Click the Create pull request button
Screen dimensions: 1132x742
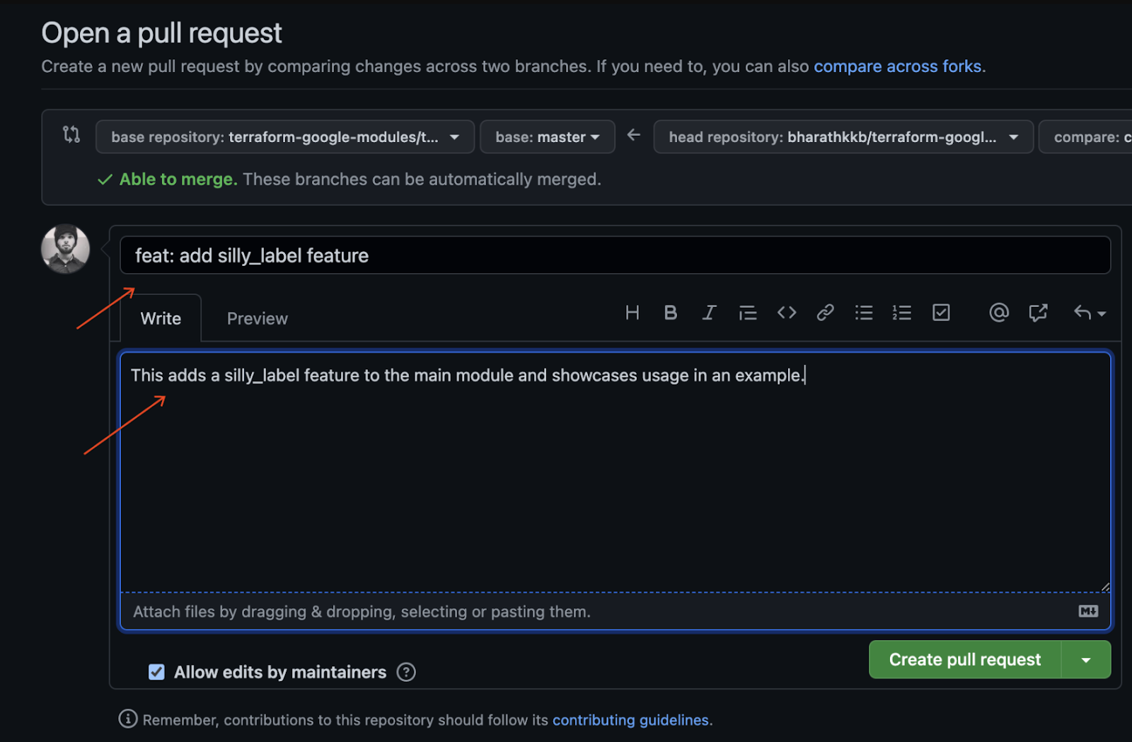pos(964,660)
